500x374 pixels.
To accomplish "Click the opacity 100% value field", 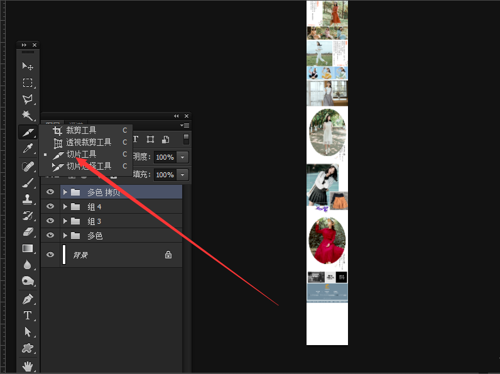I will 165,157.
